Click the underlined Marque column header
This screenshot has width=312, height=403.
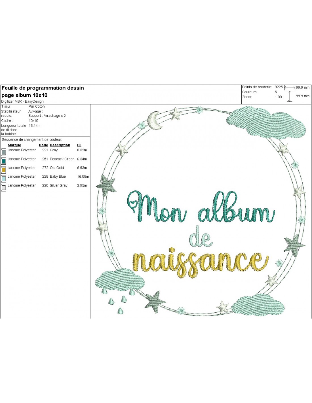tap(14, 145)
